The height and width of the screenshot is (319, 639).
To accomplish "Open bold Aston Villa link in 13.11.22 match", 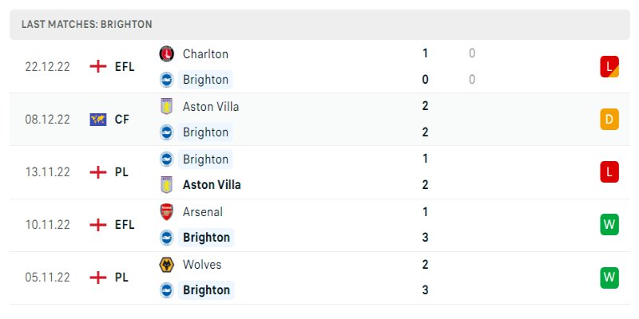I will [x=212, y=184].
